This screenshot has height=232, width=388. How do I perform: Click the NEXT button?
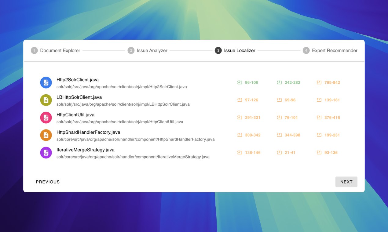click(346, 182)
